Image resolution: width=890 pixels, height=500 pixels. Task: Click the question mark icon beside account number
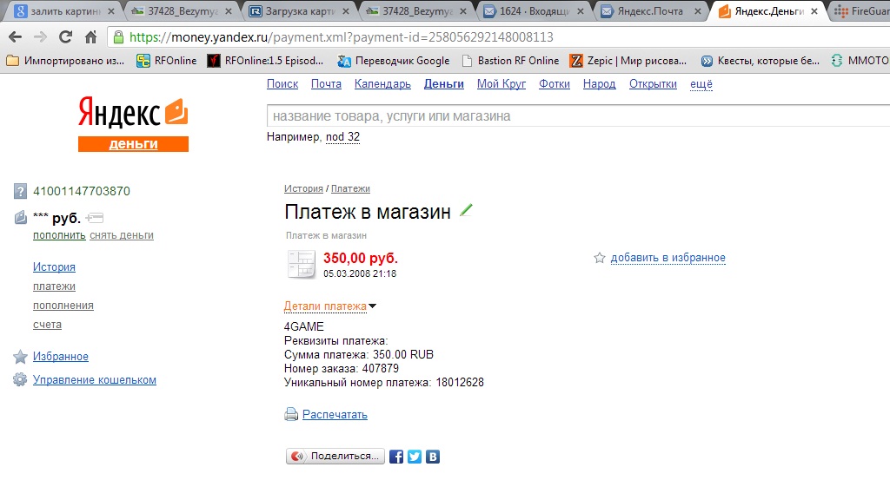[20, 191]
